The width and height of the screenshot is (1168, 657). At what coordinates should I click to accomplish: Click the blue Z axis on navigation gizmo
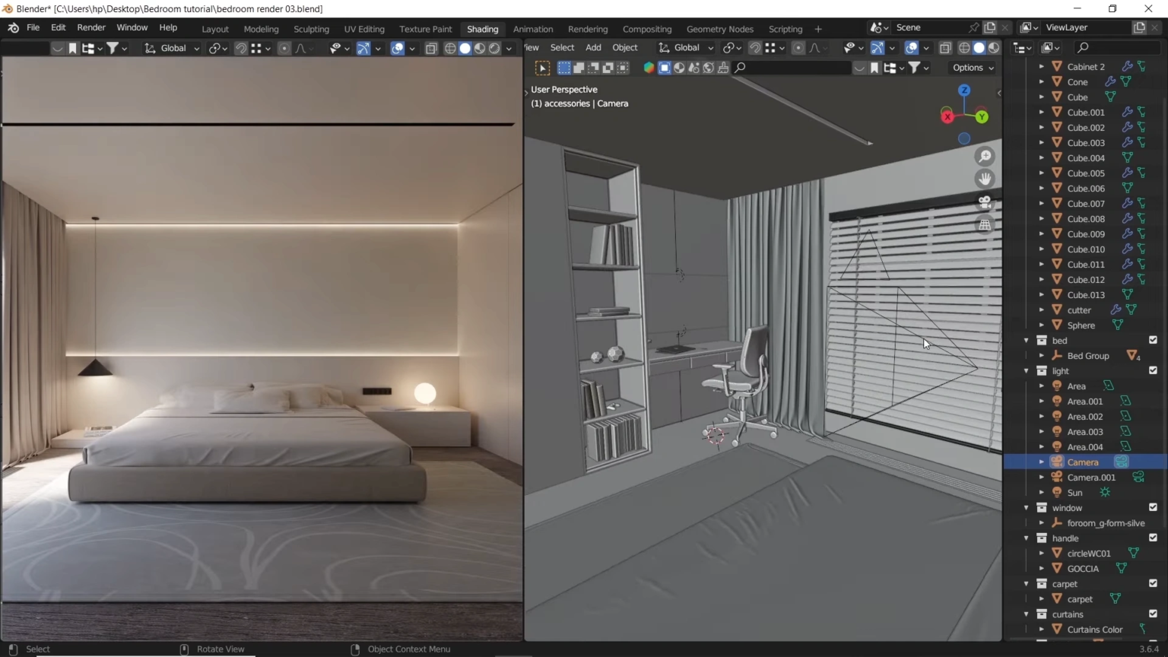pos(964,90)
